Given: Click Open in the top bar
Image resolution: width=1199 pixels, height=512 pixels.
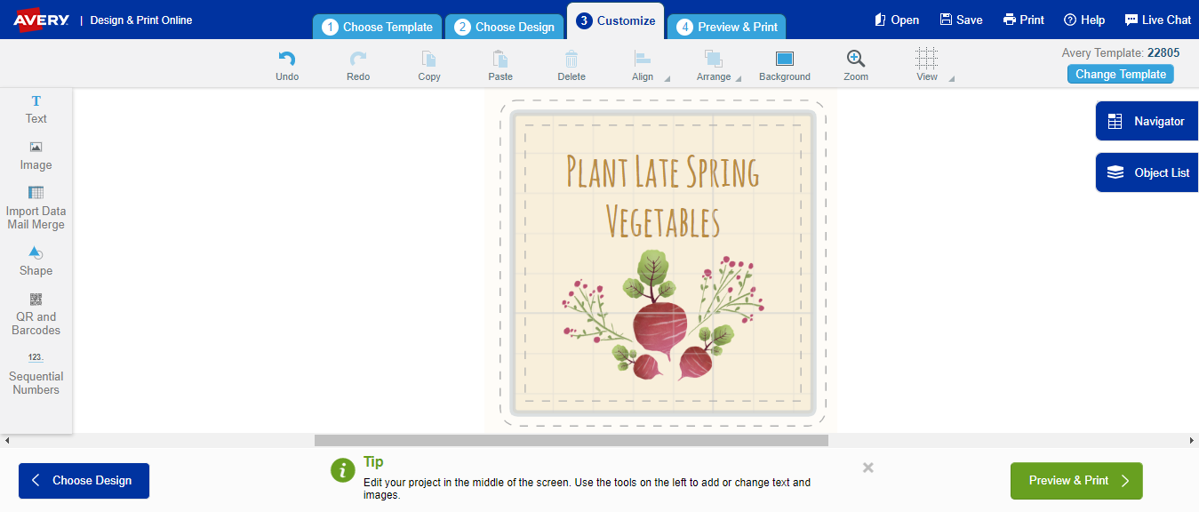Looking at the screenshot, I should click(x=897, y=20).
